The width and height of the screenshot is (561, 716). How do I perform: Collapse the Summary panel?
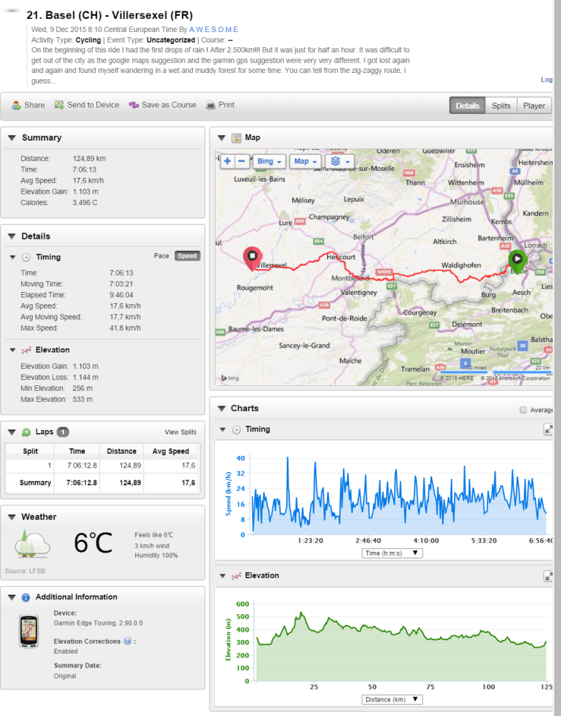coord(11,138)
